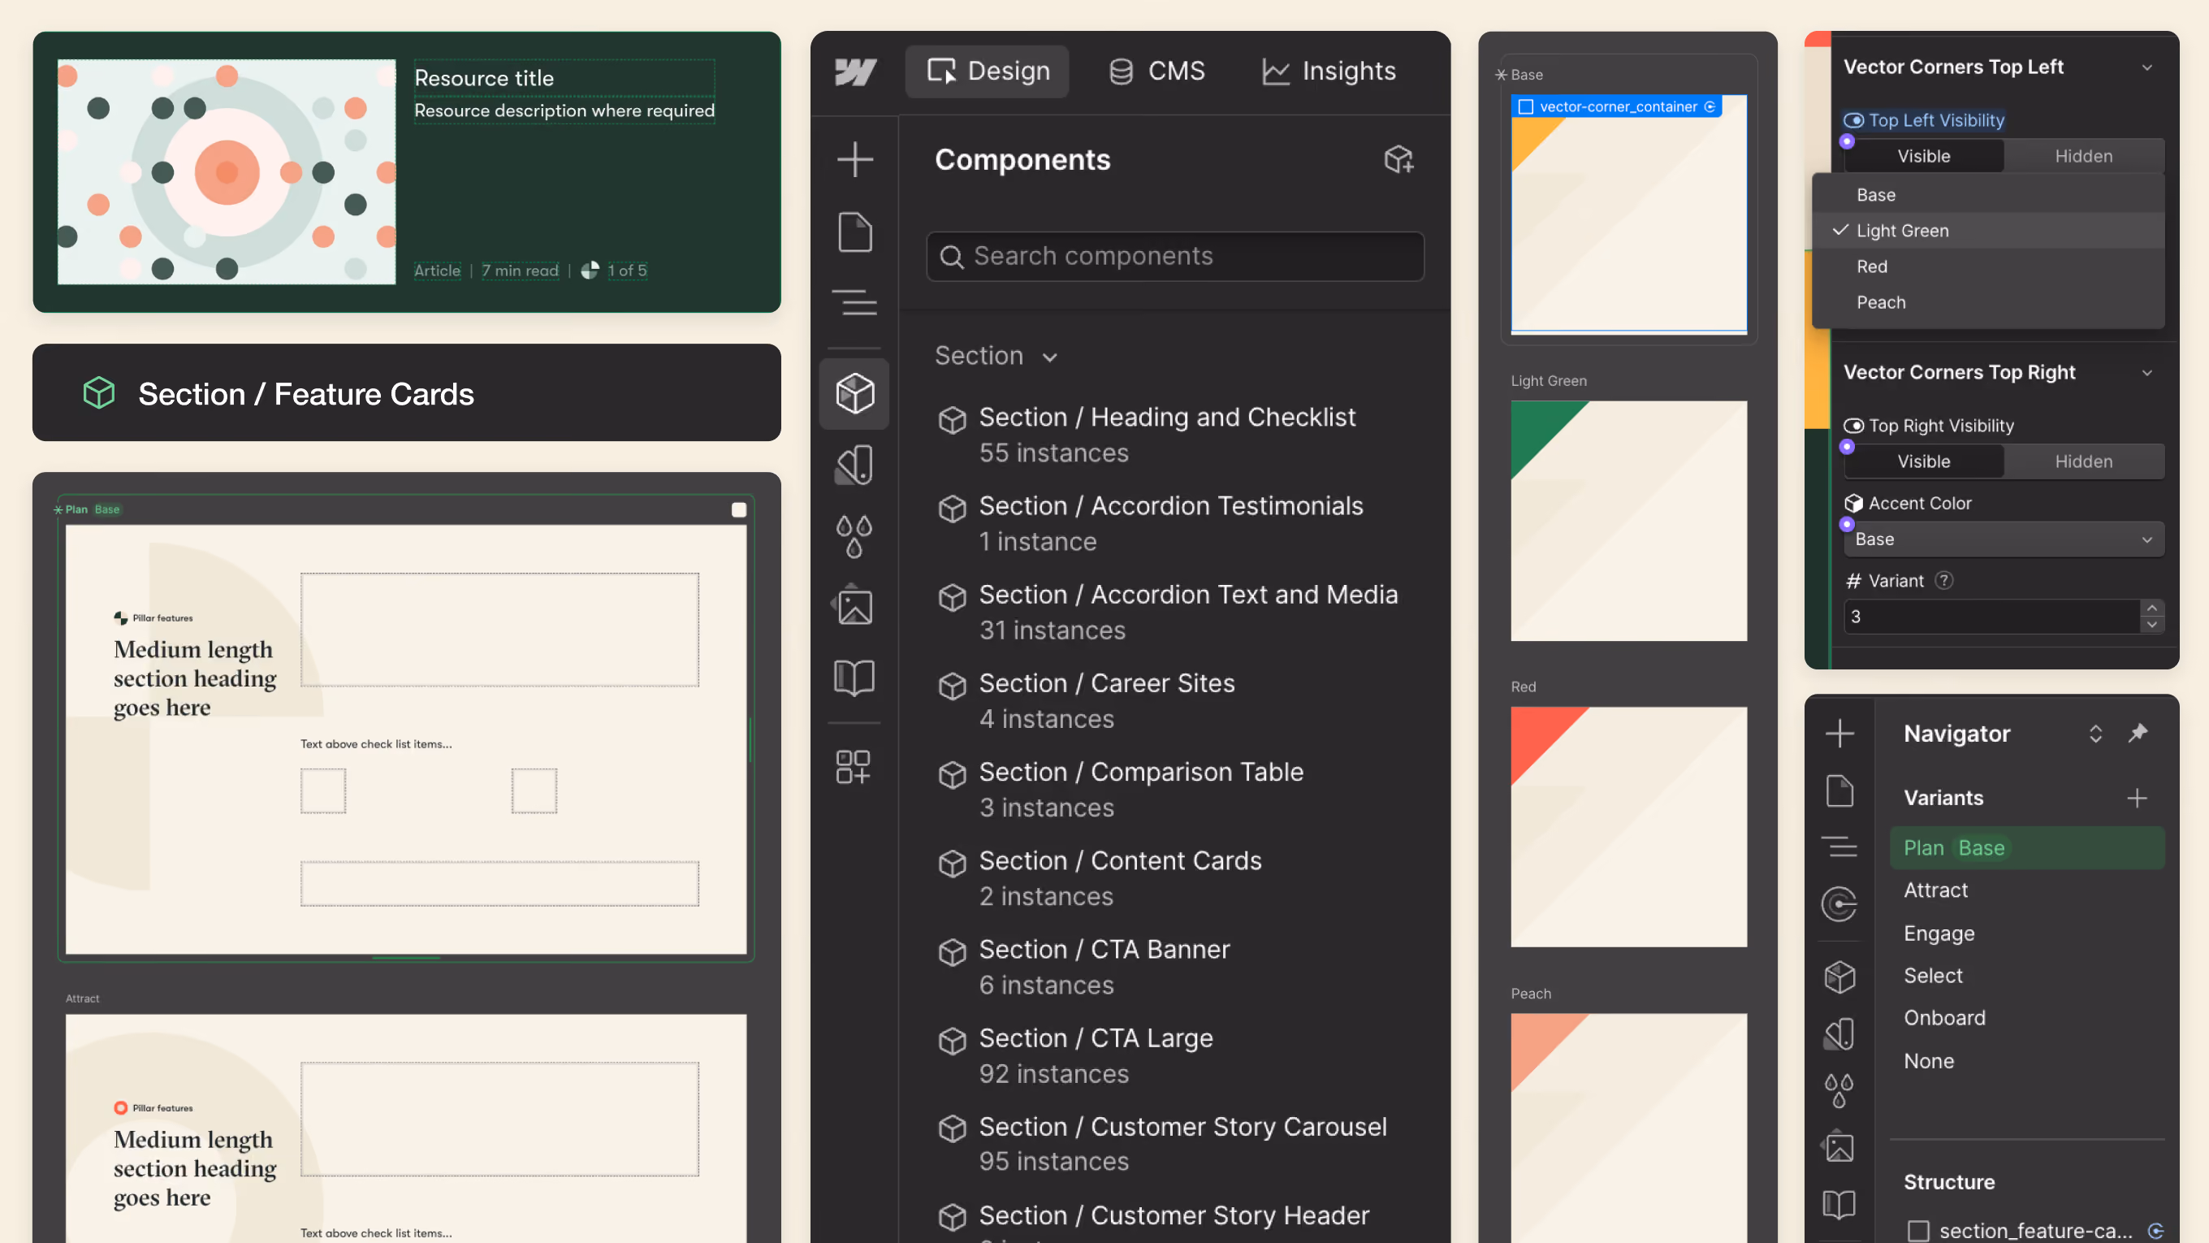Open the Navigator lines icon in Components sidebar
The height and width of the screenshot is (1243, 2209).
coord(855,303)
